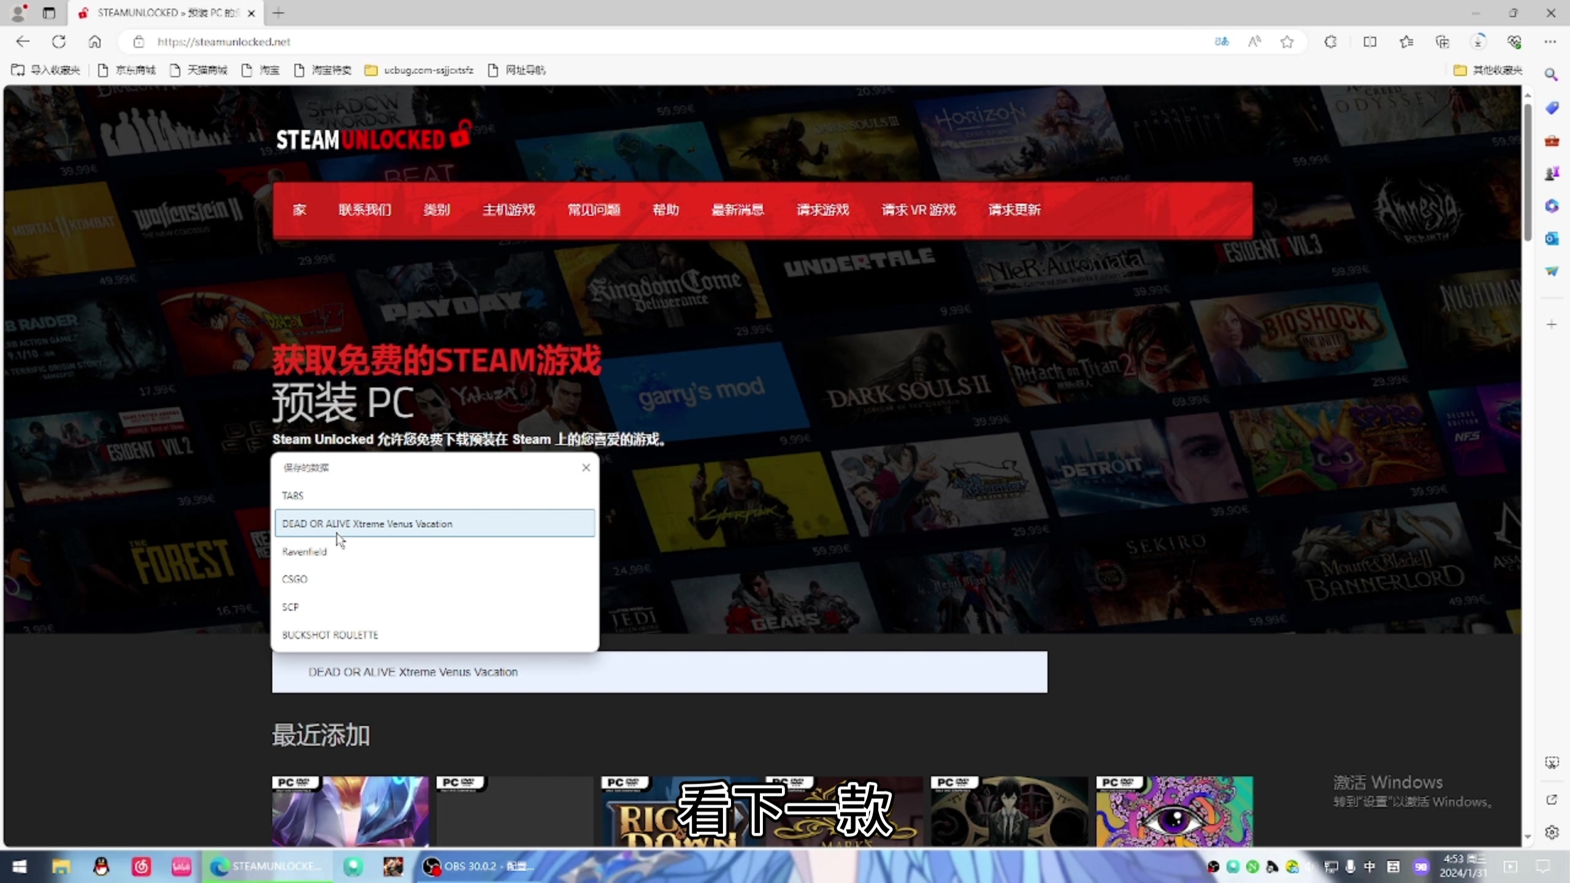Open the collections icon in toolbar
This screenshot has width=1570, height=883.
coord(1442,42)
